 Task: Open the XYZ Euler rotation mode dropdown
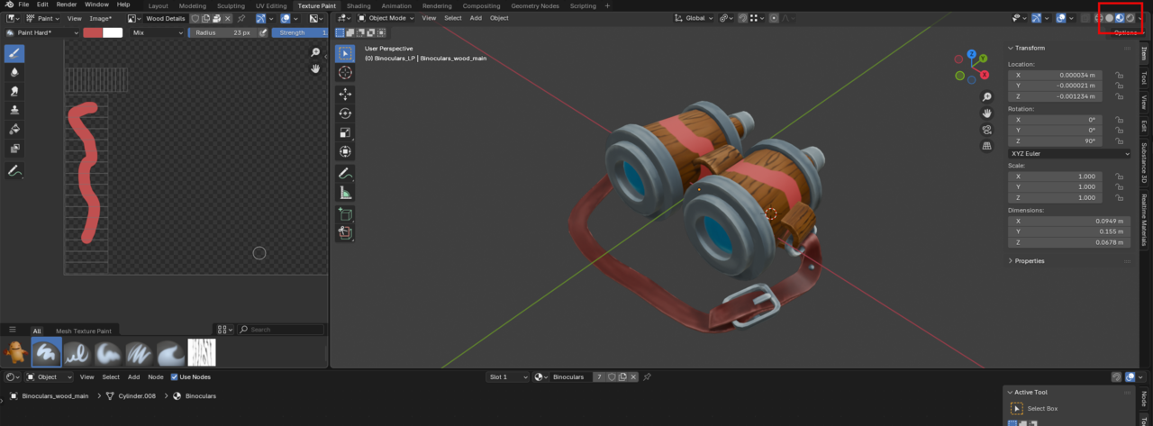1069,154
